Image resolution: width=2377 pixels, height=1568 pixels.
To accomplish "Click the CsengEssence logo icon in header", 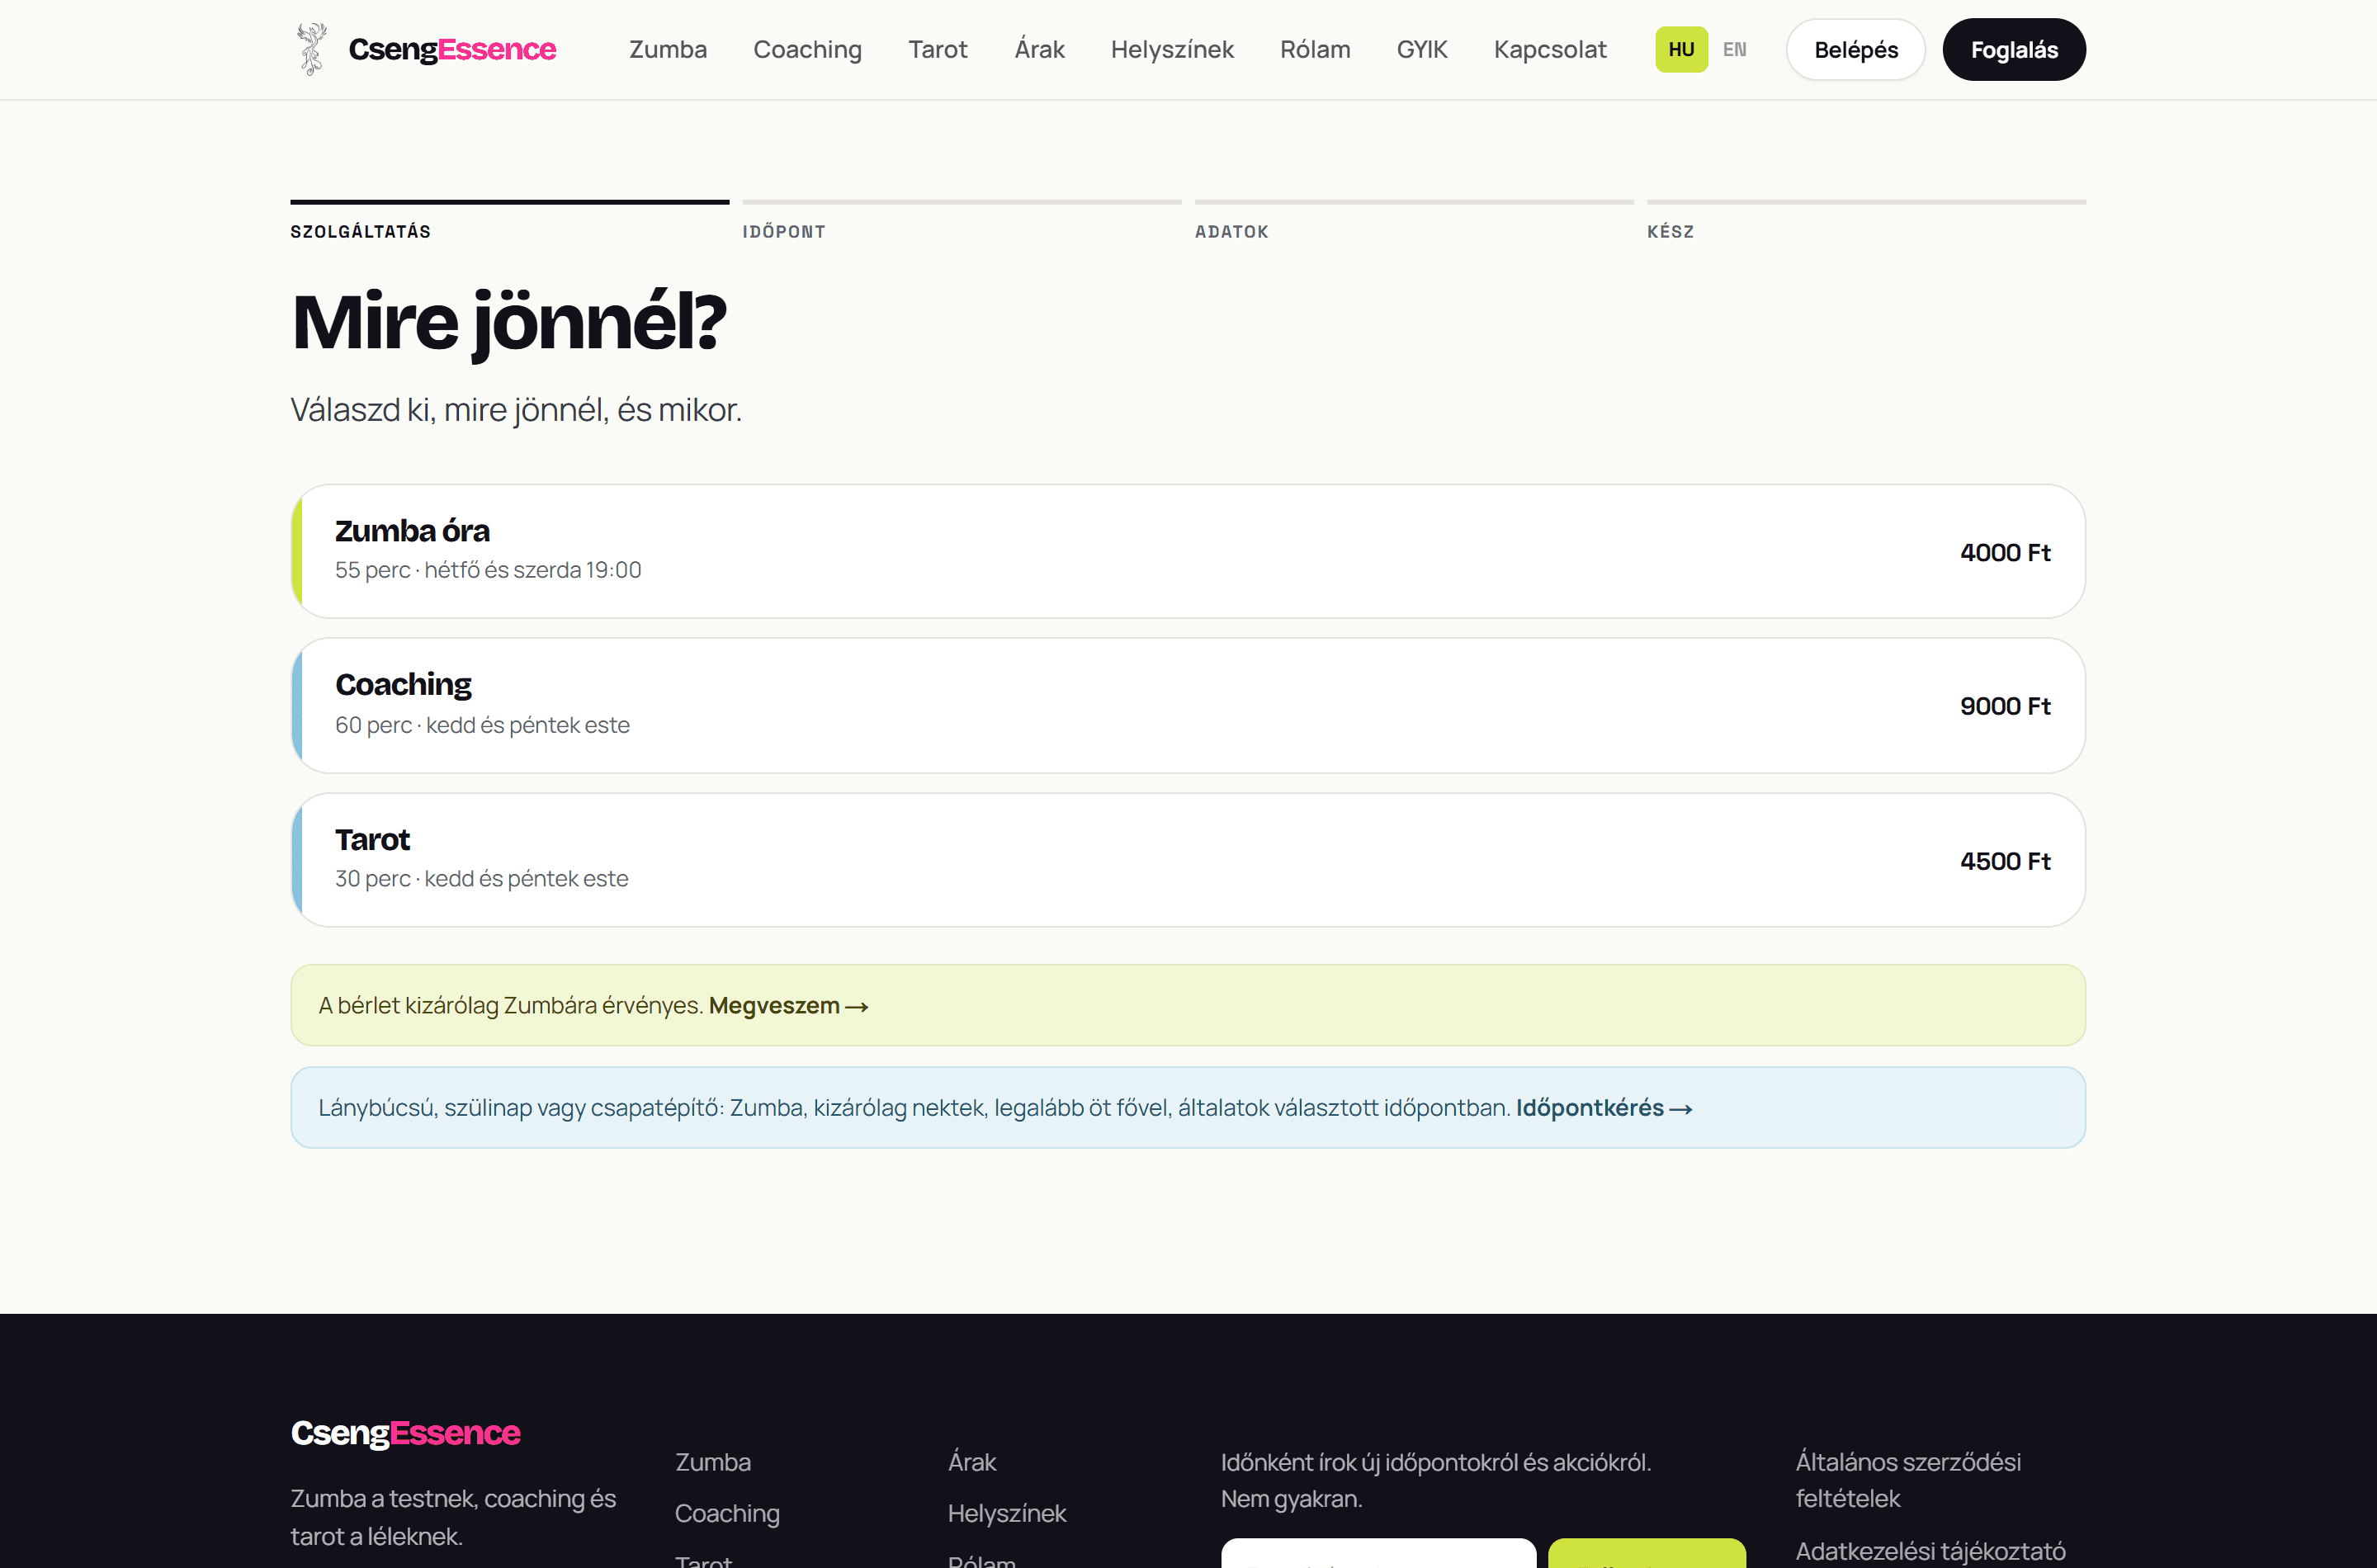I will pos(312,49).
